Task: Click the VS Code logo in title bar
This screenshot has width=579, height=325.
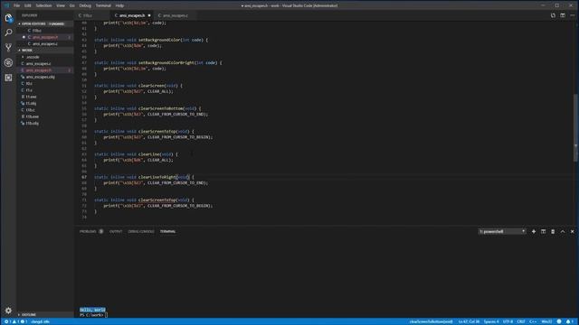Action: click(x=6, y=5)
